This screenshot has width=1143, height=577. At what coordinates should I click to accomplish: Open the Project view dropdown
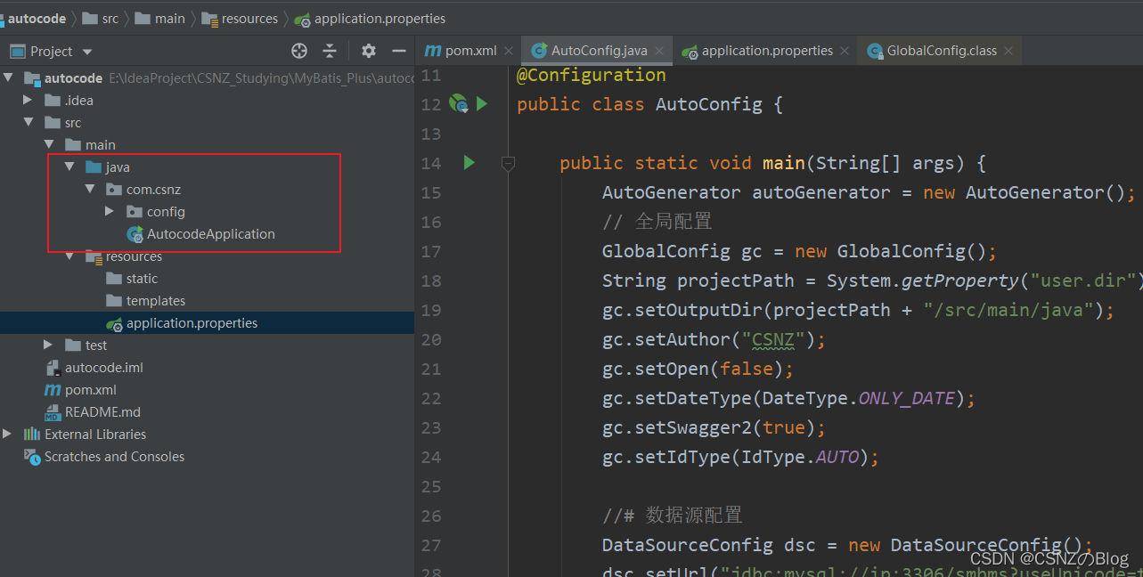87,52
